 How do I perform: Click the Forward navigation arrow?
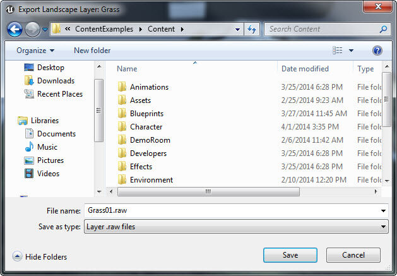pos(32,30)
